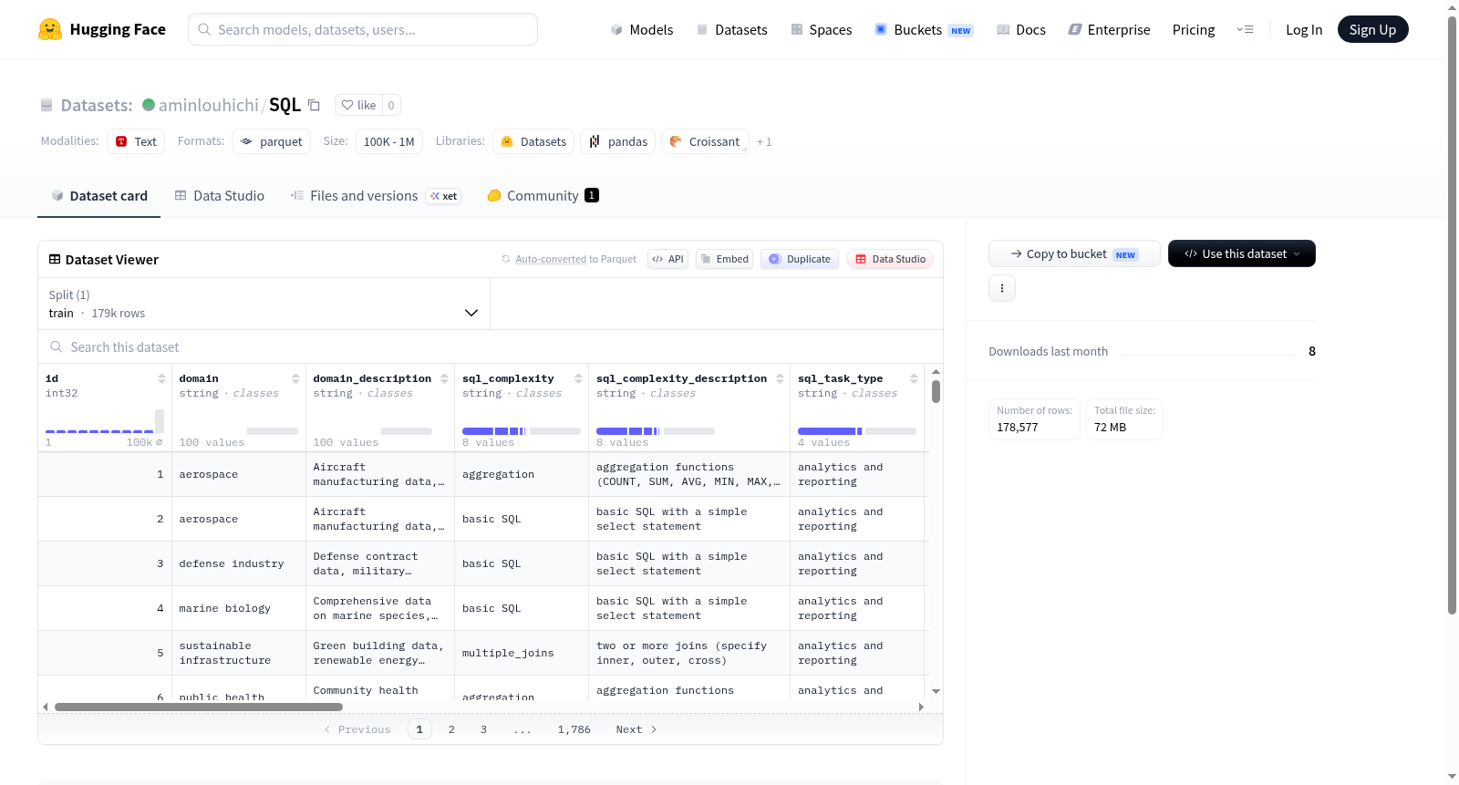Open the Files and versions tab
Viewport: 1459px width, 785px height.
coord(375,195)
